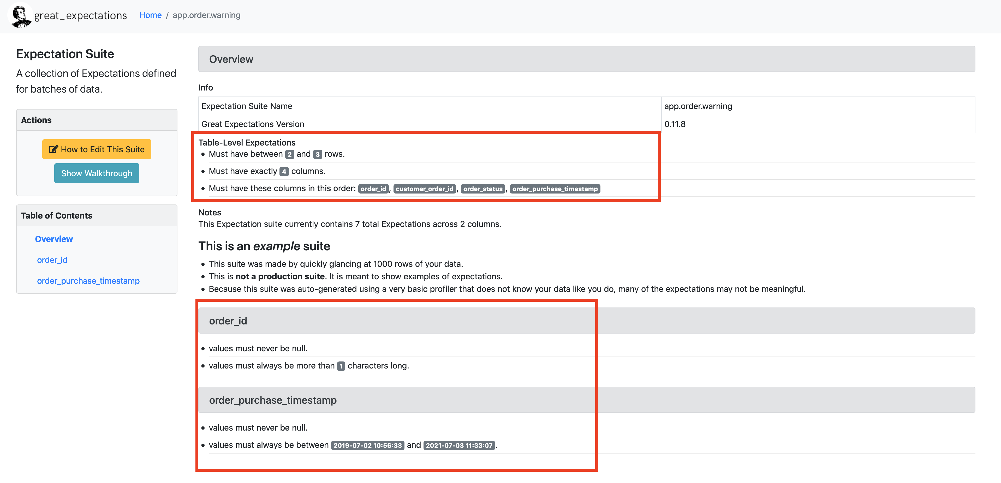Viewport: 1001px width, 483px height.
Task: Click the Great Expectations logo icon
Action: point(21,16)
